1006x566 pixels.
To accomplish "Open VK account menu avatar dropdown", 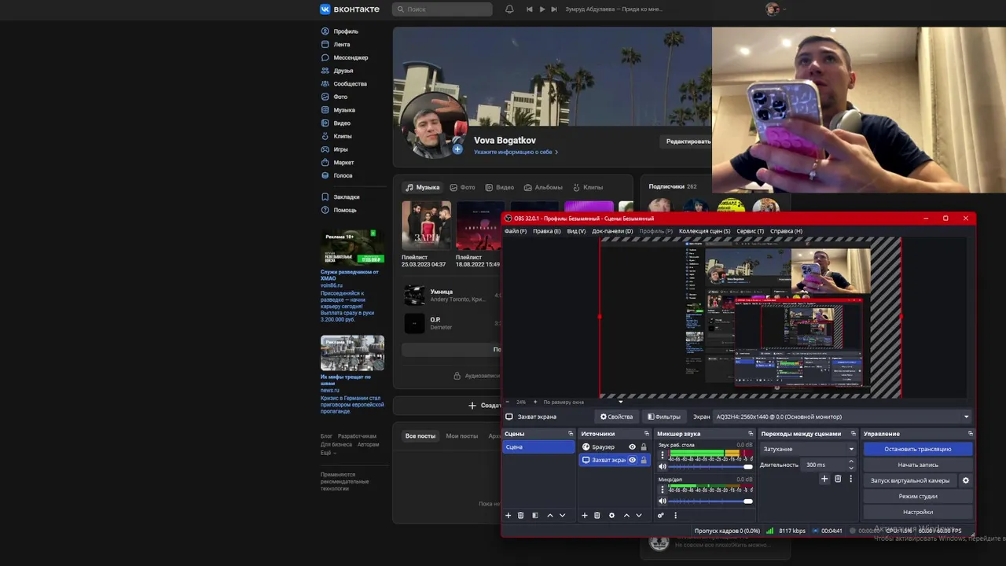I will (x=776, y=9).
